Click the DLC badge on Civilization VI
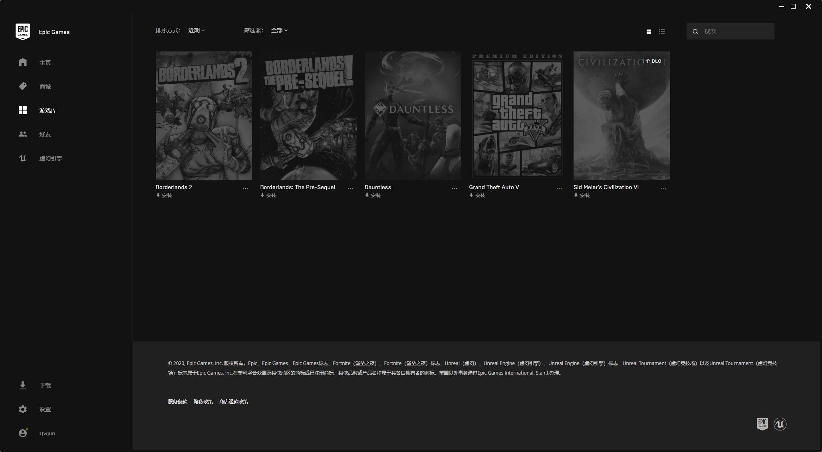The height and width of the screenshot is (452, 822). click(652, 61)
